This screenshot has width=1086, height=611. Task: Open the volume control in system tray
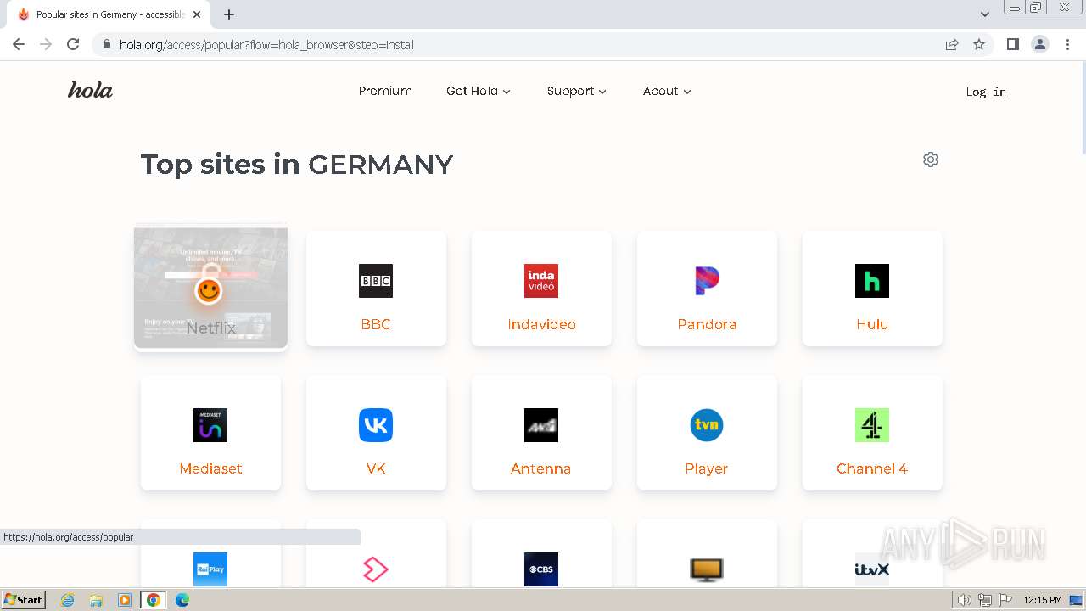[x=965, y=600]
